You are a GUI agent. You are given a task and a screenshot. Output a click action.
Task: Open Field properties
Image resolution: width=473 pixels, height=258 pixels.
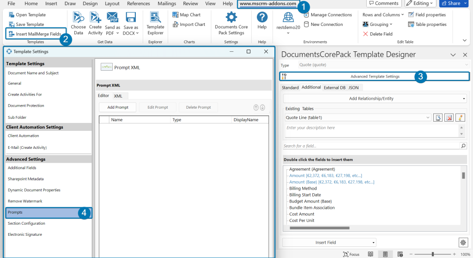[427, 14]
